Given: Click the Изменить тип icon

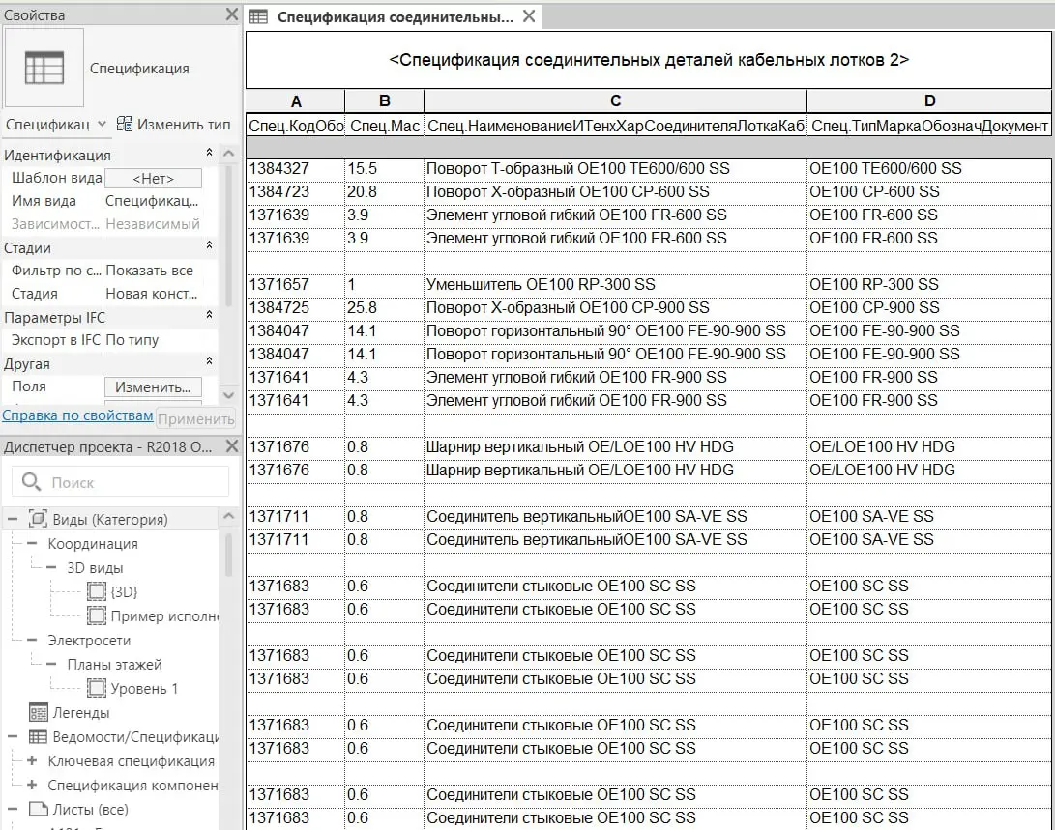Looking at the screenshot, I should tap(125, 125).
